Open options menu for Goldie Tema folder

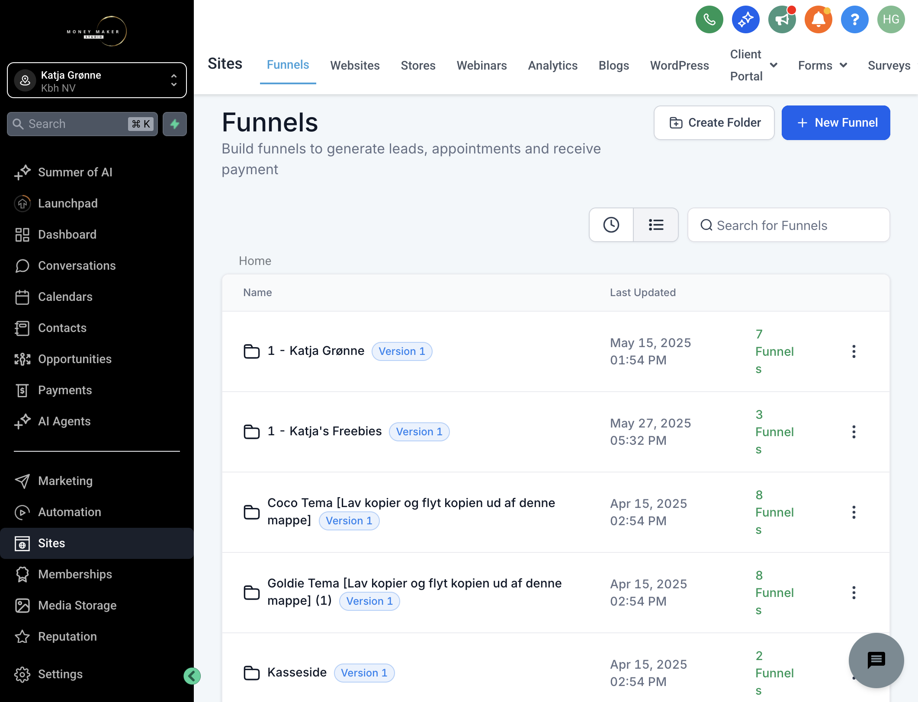pyautogui.click(x=854, y=593)
